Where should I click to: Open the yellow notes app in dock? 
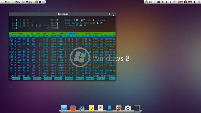(x=91, y=108)
